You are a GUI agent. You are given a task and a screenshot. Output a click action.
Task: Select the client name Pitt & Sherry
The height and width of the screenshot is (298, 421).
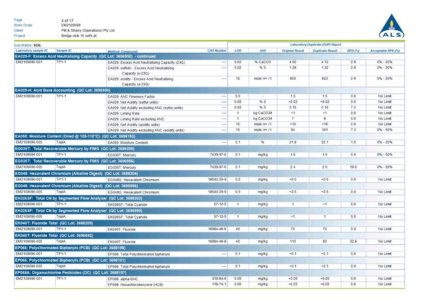point(88,31)
